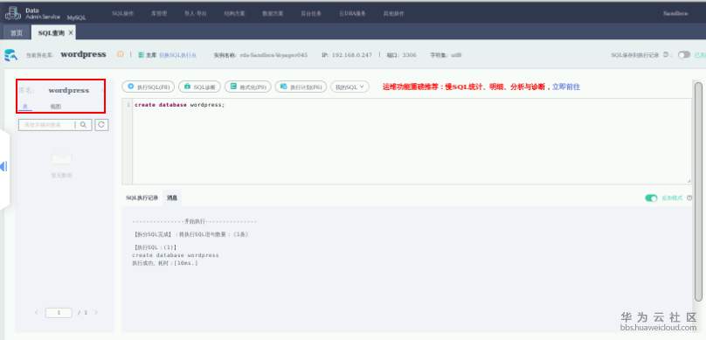Click inside the SQL editor text area
Image resolution: width=706 pixels, height=340 pixels.
click(412, 142)
